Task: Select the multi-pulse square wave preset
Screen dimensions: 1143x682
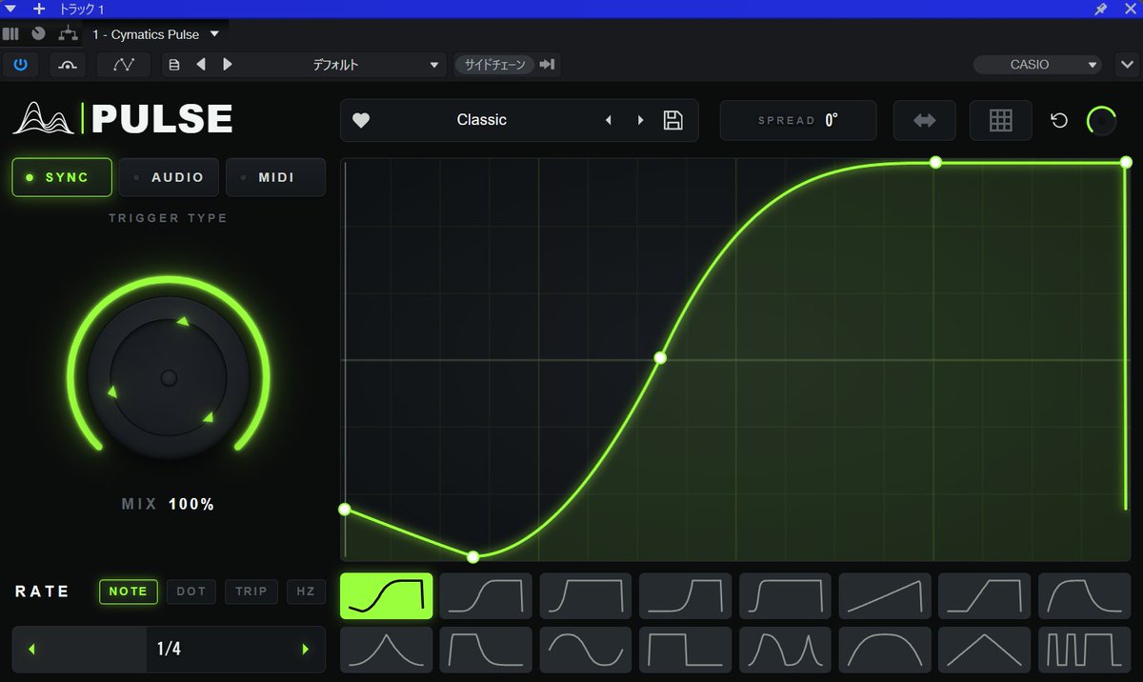Action: pyautogui.click(x=1085, y=650)
